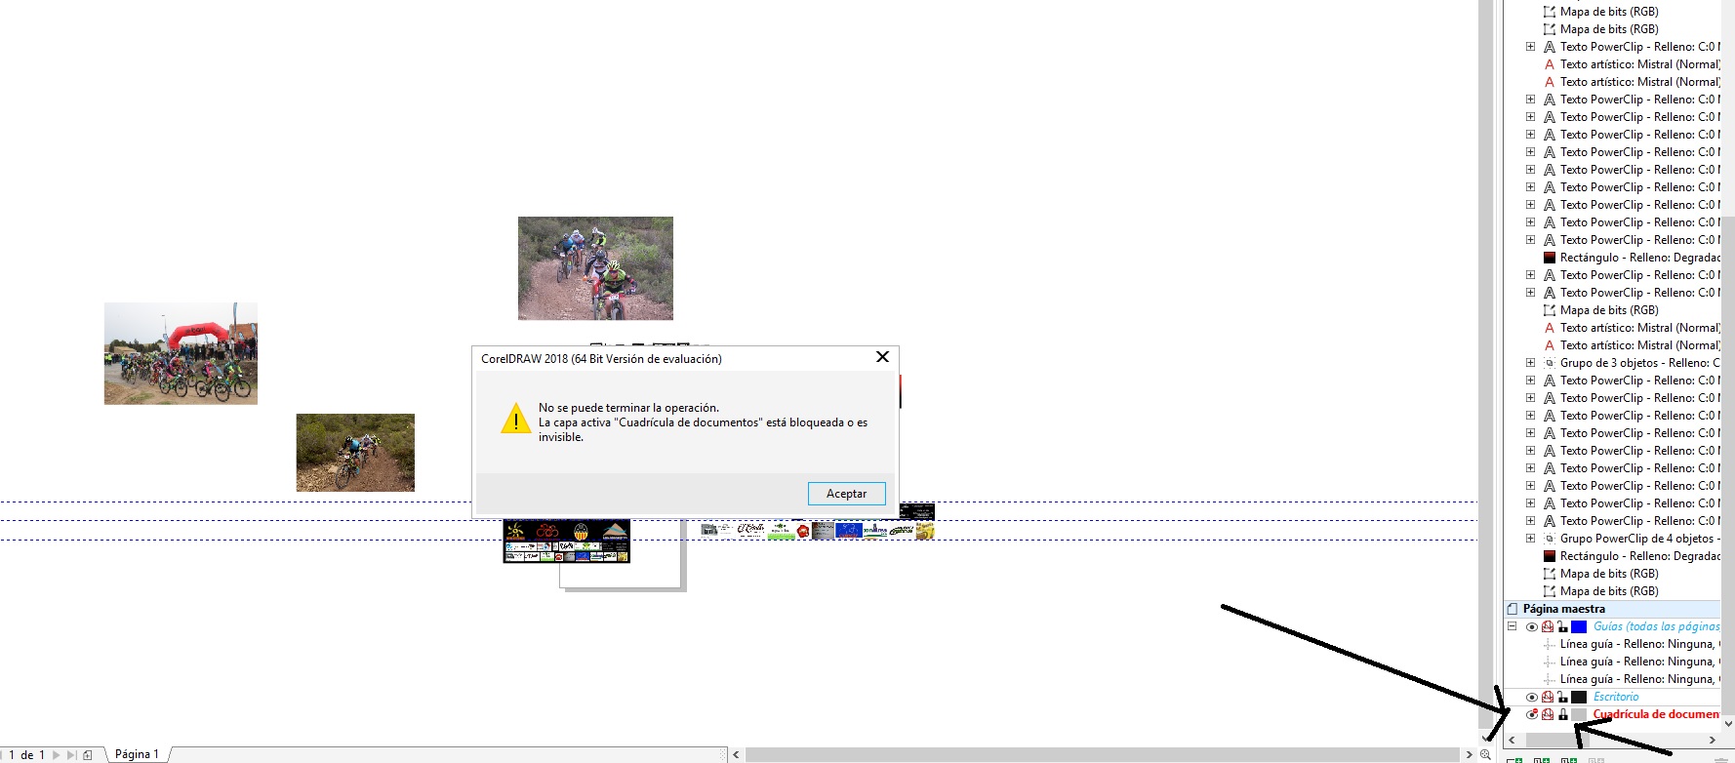Click the printer icon of Guías layer
The height and width of the screenshot is (763, 1735).
(x=1548, y=626)
